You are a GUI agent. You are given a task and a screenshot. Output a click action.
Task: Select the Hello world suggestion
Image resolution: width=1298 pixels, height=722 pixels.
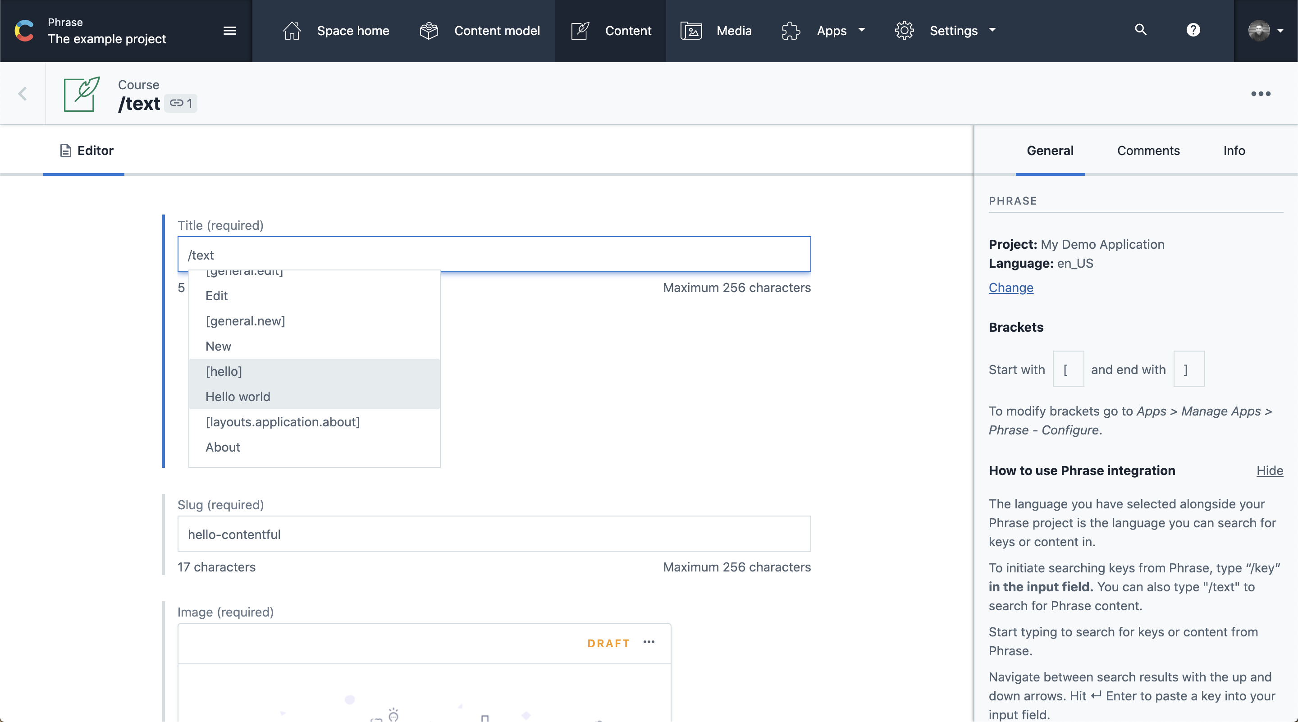[x=238, y=397]
